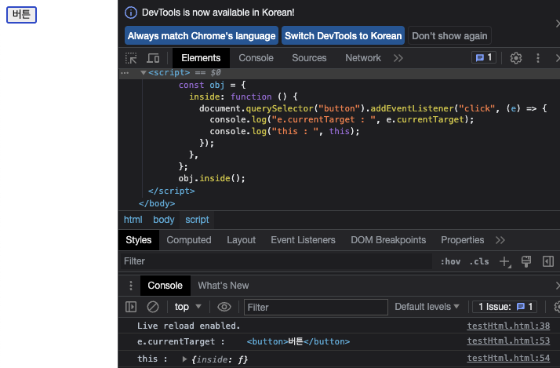Select body in the breadcrumb
Screen dimensions: 560x368
[164, 220]
